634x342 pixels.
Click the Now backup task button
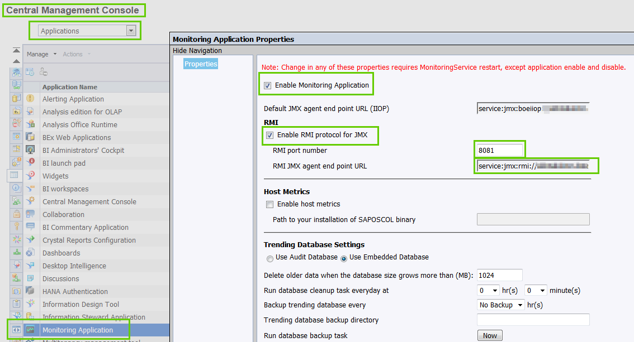click(490, 335)
